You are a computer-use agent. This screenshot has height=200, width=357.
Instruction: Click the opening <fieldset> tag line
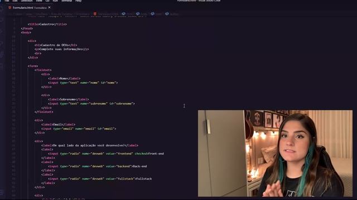(43, 70)
